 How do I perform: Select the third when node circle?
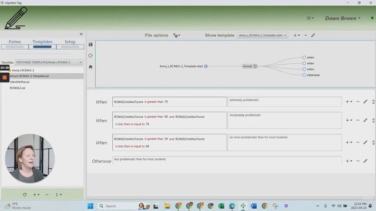pos(304,69)
